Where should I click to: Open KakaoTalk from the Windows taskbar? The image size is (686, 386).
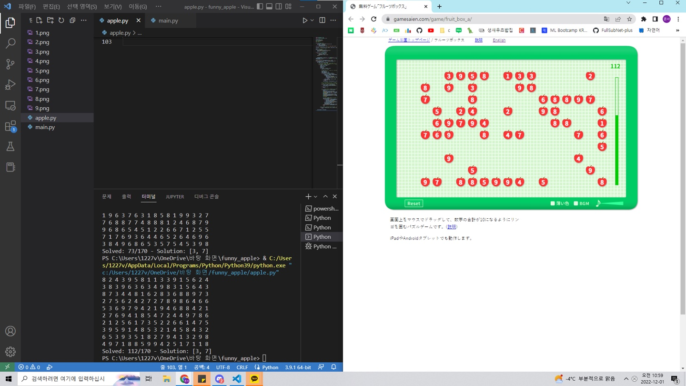(254, 379)
